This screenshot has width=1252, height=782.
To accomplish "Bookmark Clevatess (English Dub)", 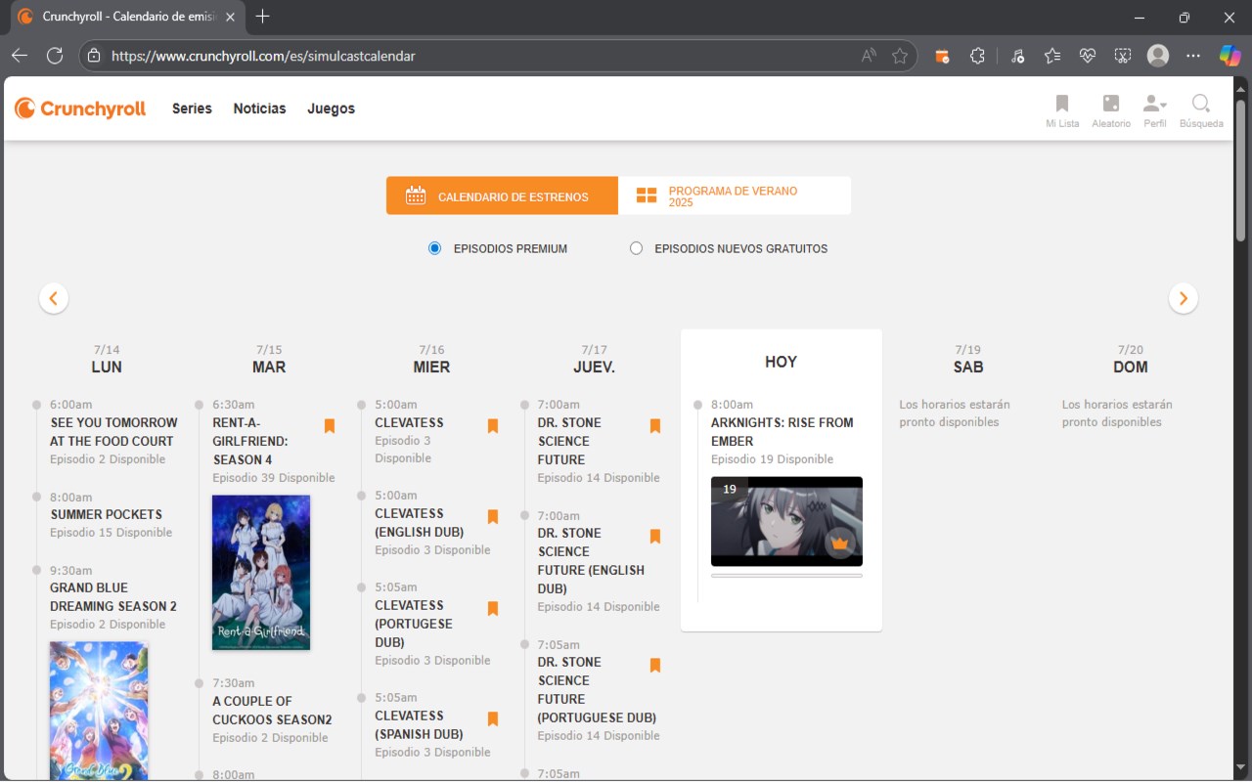I will 493,517.
